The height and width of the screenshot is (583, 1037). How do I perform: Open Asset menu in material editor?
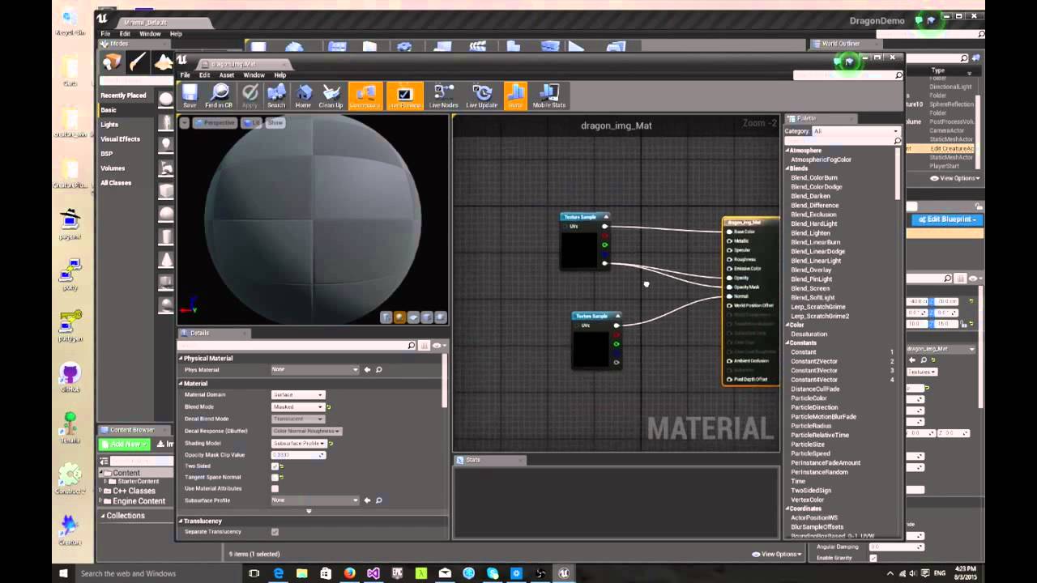227,75
